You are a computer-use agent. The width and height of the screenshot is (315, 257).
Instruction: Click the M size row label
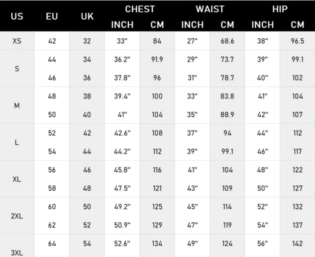click(17, 106)
